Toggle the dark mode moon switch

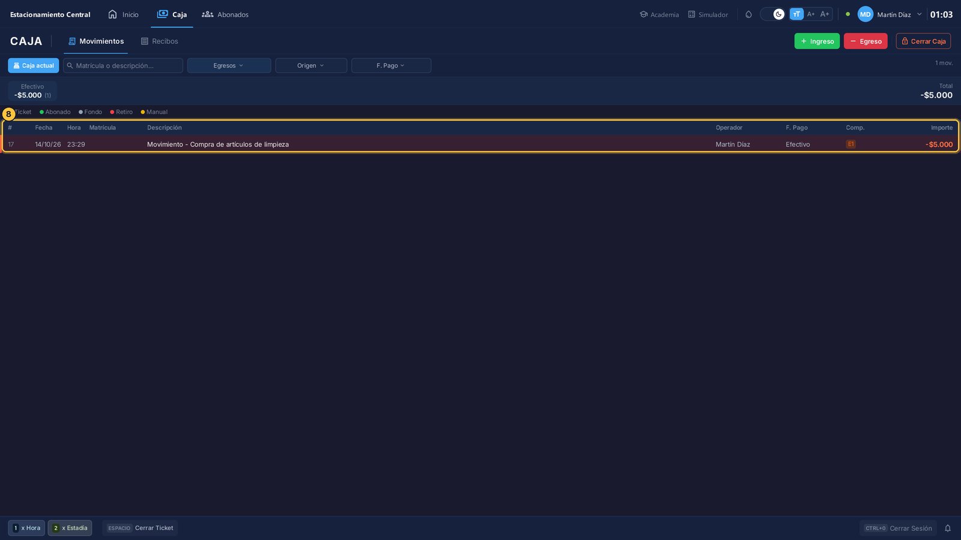click(773, 14)
